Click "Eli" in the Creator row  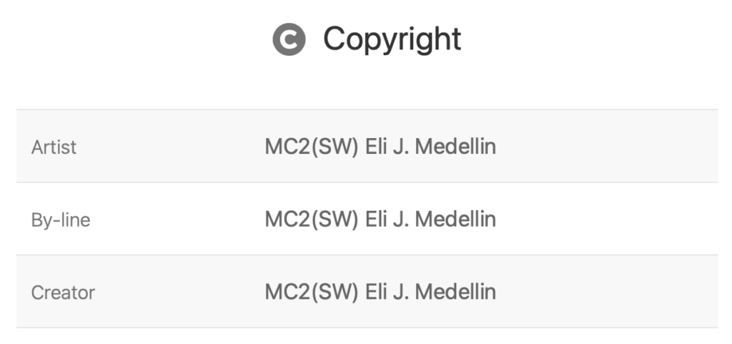[376, 292]
